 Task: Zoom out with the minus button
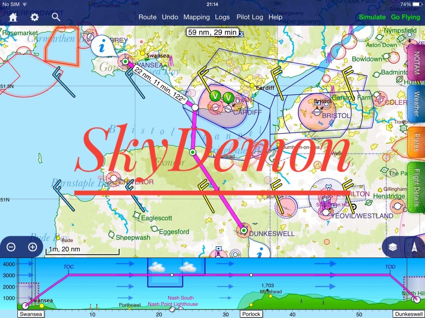[11, 247]
